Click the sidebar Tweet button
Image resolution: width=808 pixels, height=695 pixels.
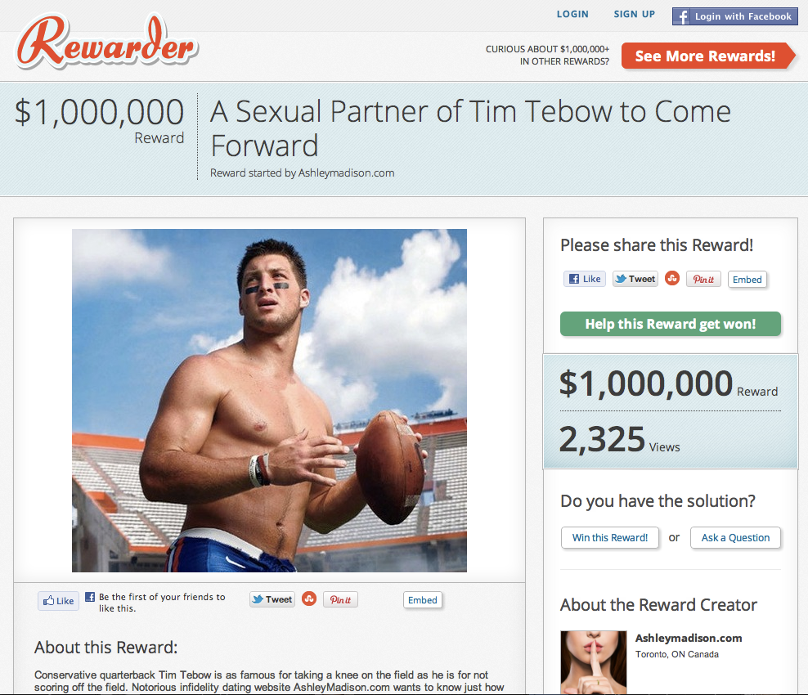click(x=635, y=279)
